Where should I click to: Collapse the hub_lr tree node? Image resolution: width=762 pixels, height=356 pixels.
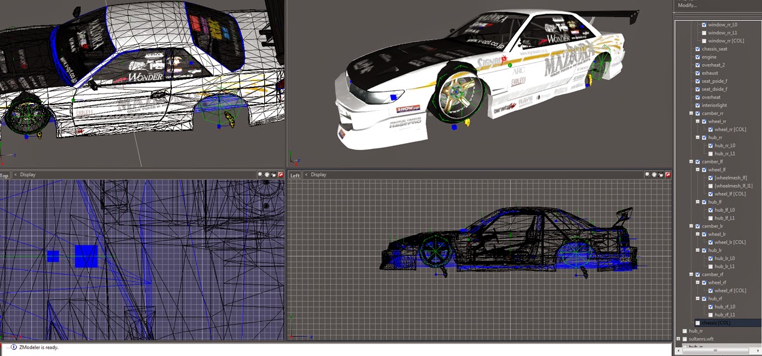697,250
